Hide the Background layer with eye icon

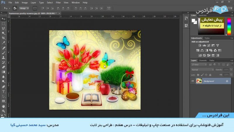[192, 81]
